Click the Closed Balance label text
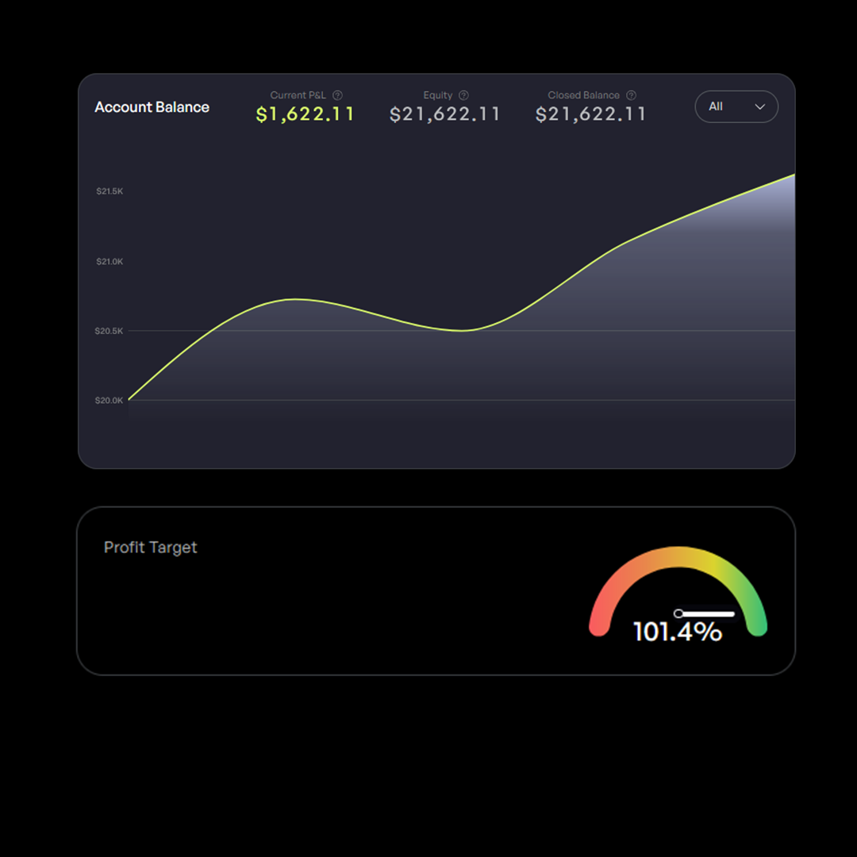 583,95
